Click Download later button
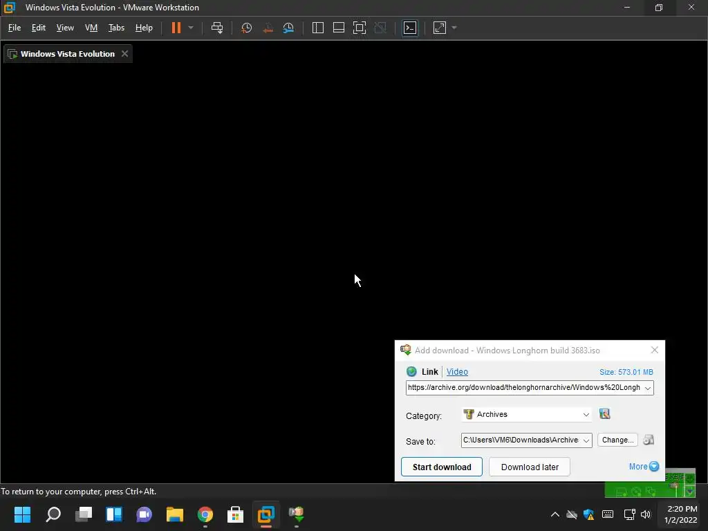 pos(530,467)
